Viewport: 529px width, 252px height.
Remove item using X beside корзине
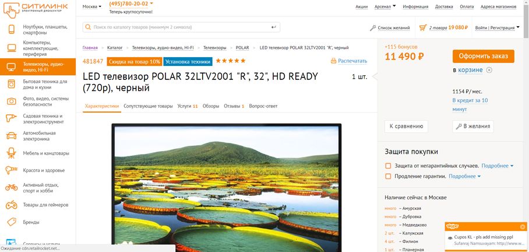click(x=489, y=70)
